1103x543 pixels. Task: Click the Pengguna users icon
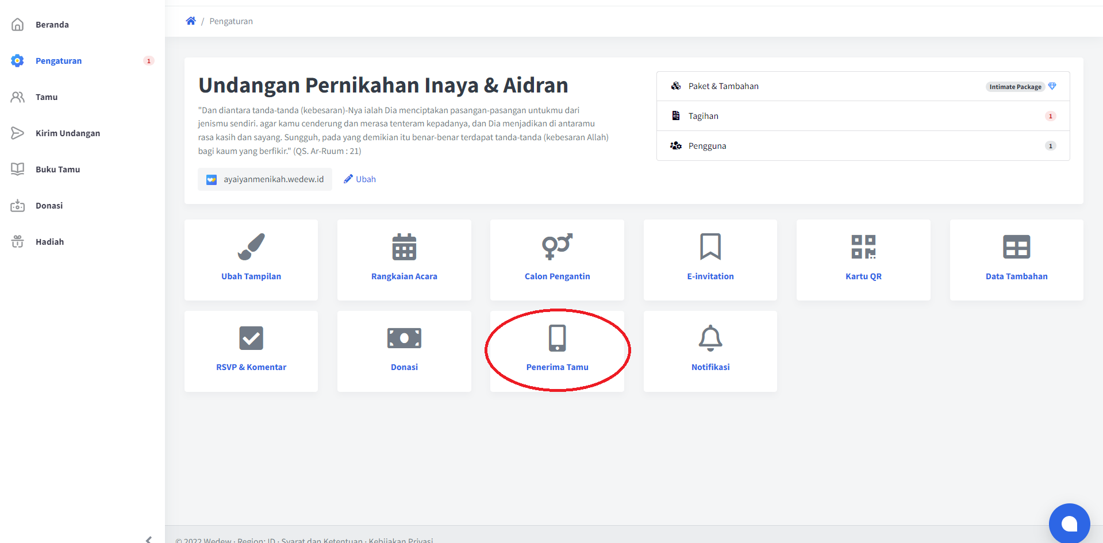click(676, 145)
